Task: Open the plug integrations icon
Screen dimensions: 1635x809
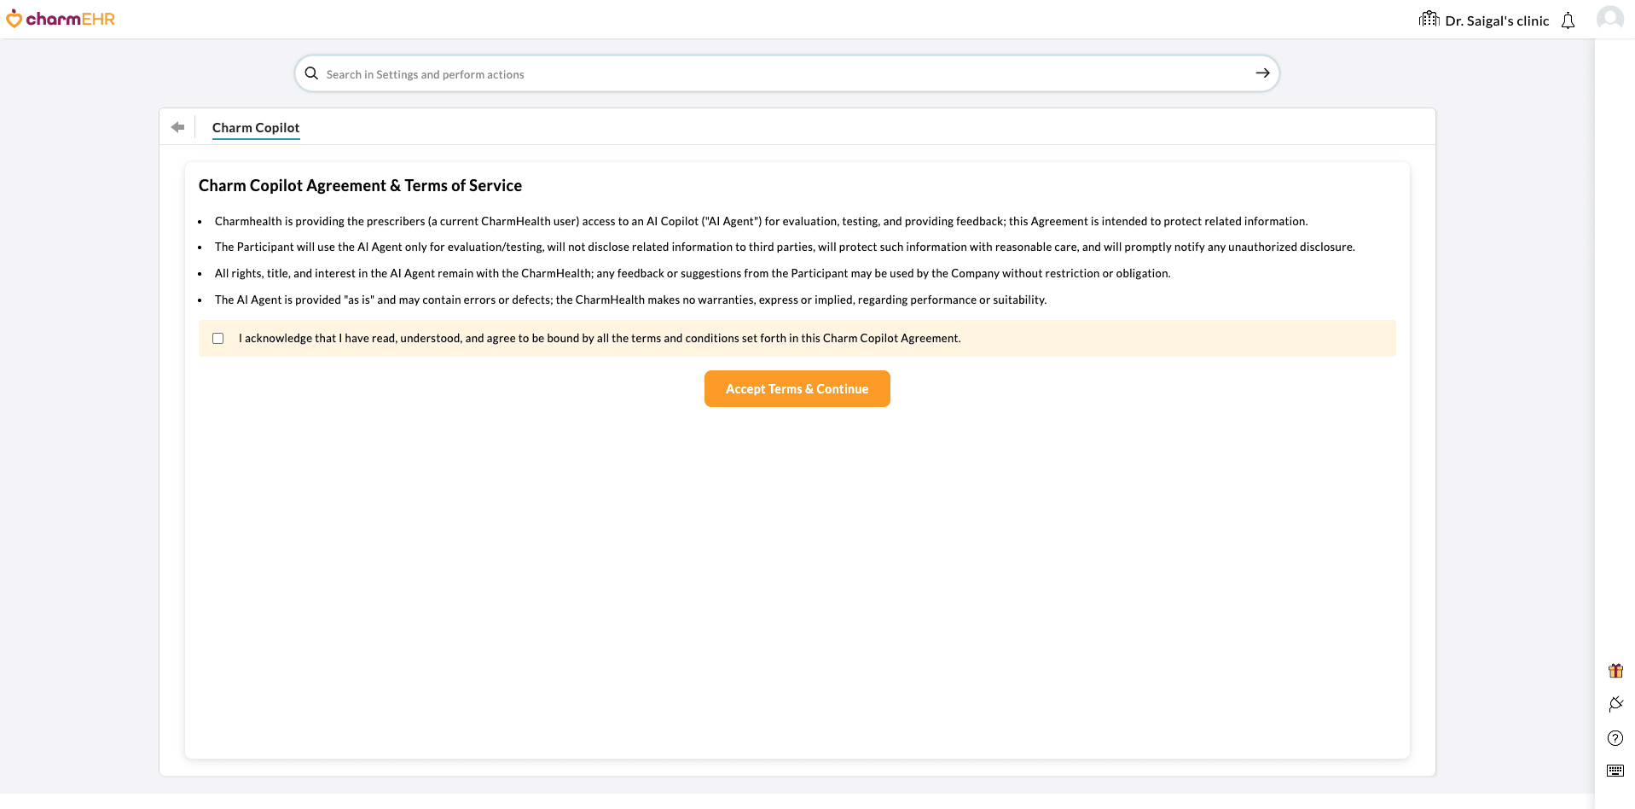Action: (1615, 704)
